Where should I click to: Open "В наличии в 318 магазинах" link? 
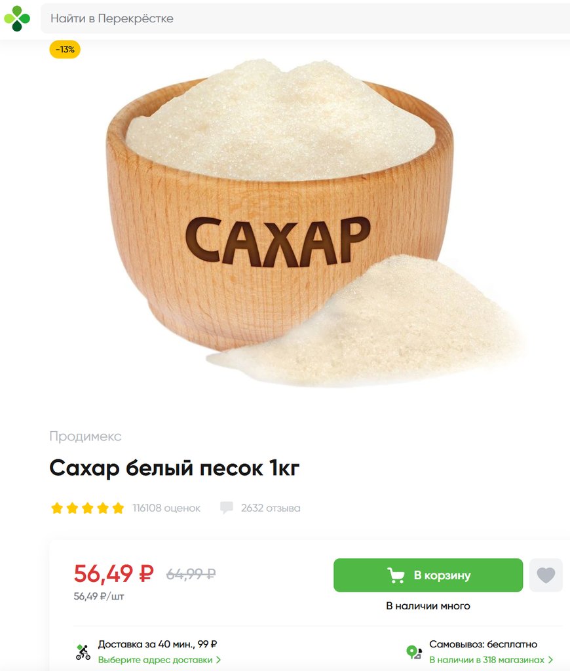(x=487, y=660)
